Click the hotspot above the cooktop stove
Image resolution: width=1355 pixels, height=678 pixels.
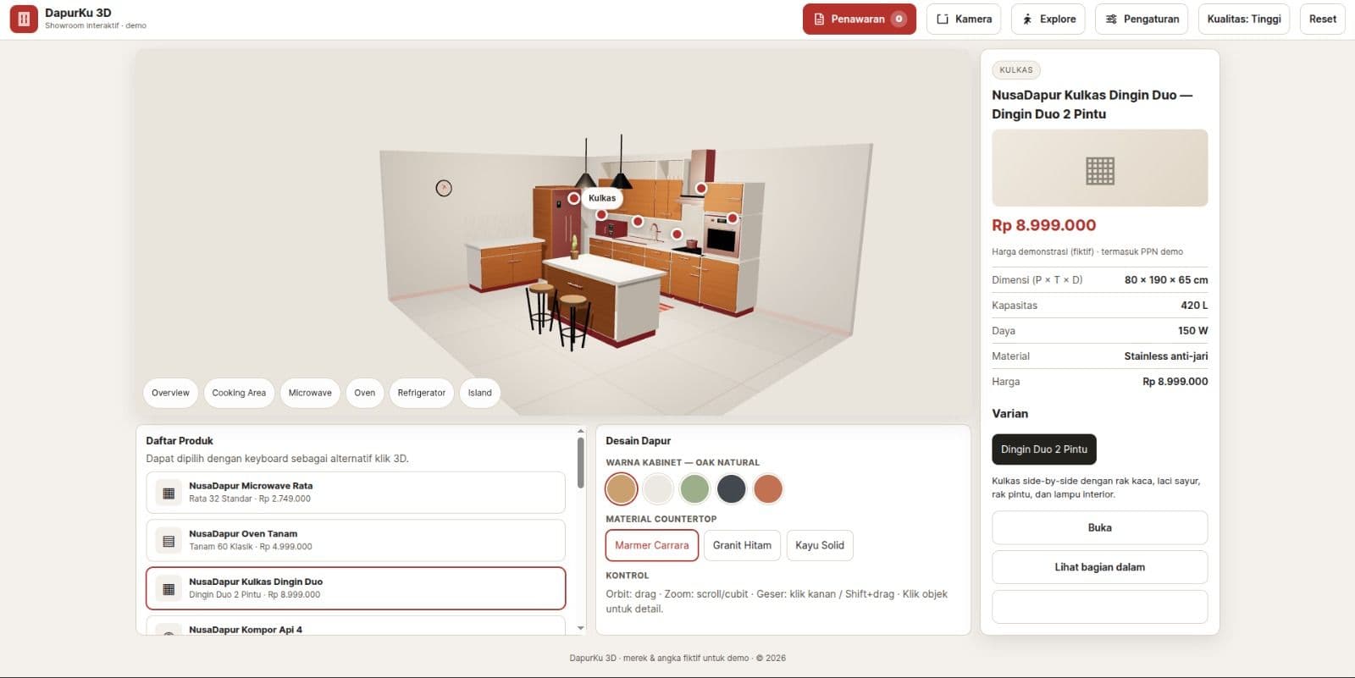point(677,234)
